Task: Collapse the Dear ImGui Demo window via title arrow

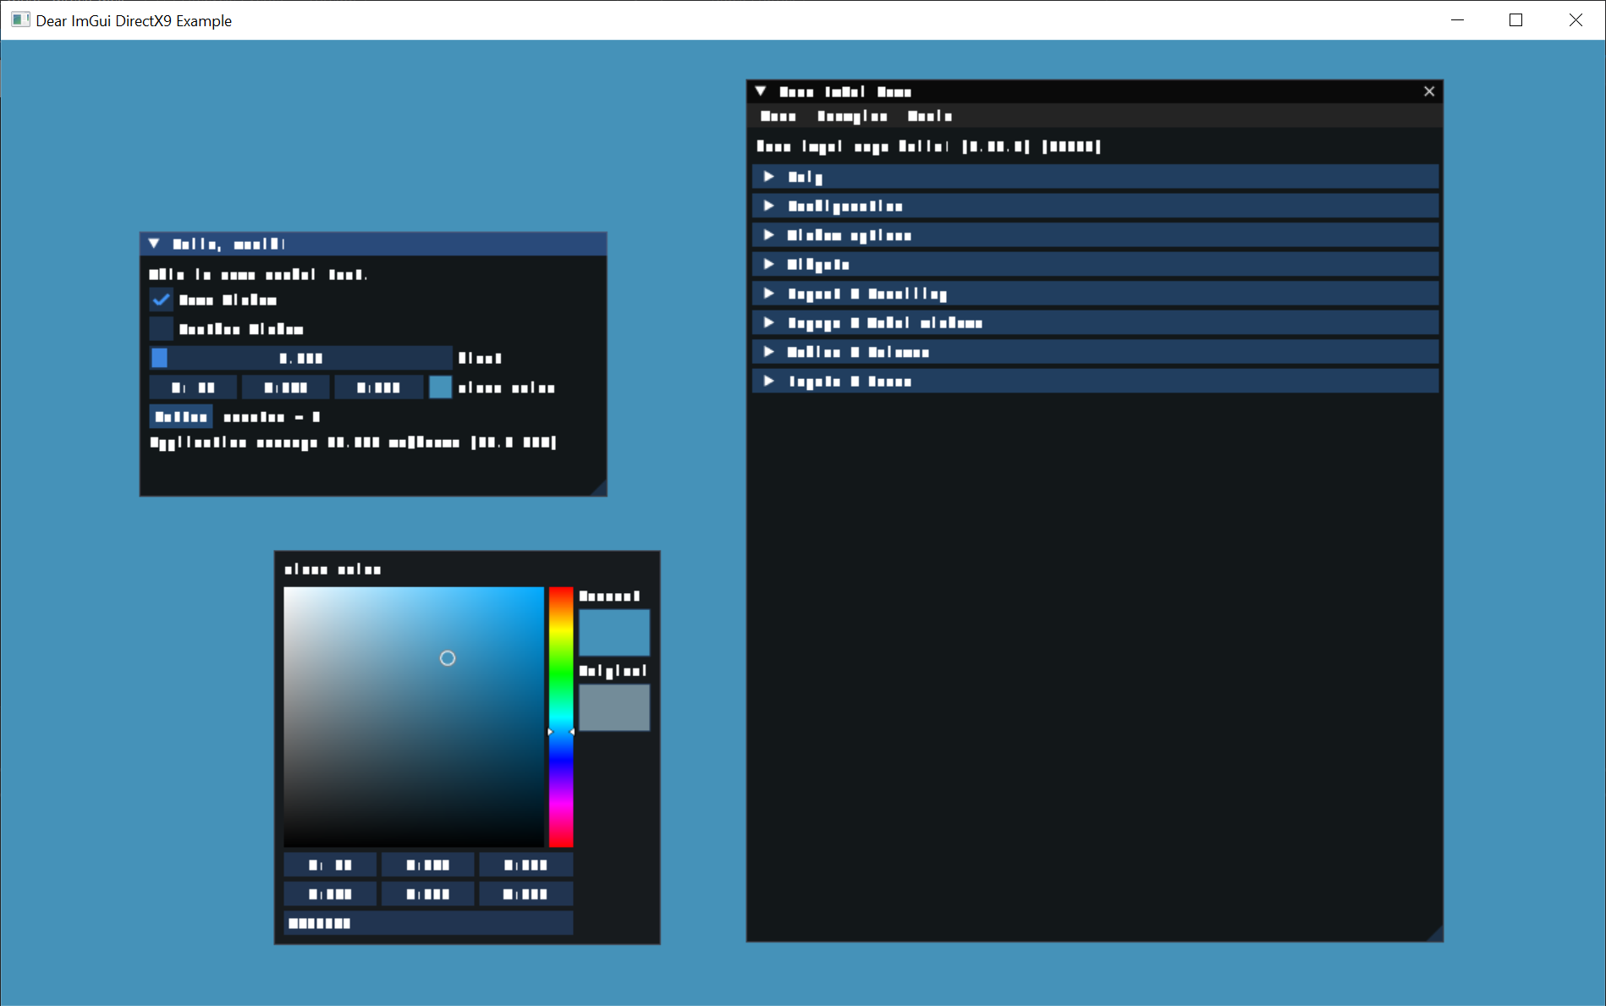Action: click(761, 91)
